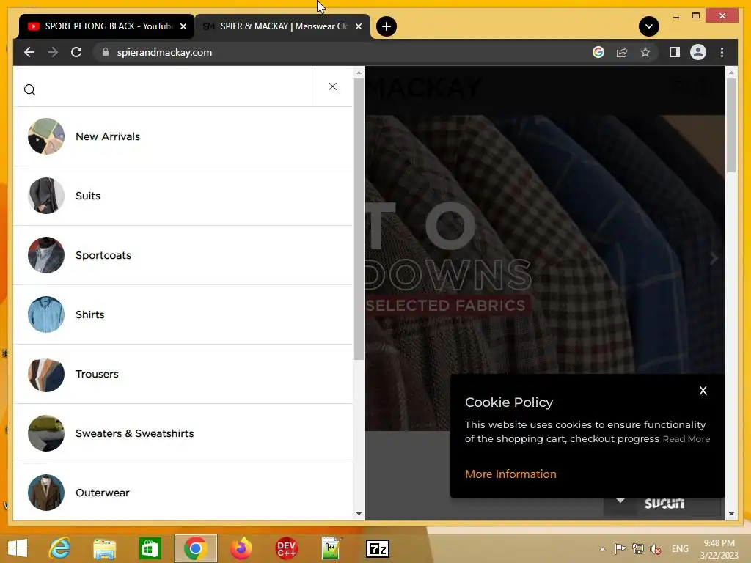Click the Sweaters round thumbnail
The height and width of the screenshot is (563, 751).
46,433
